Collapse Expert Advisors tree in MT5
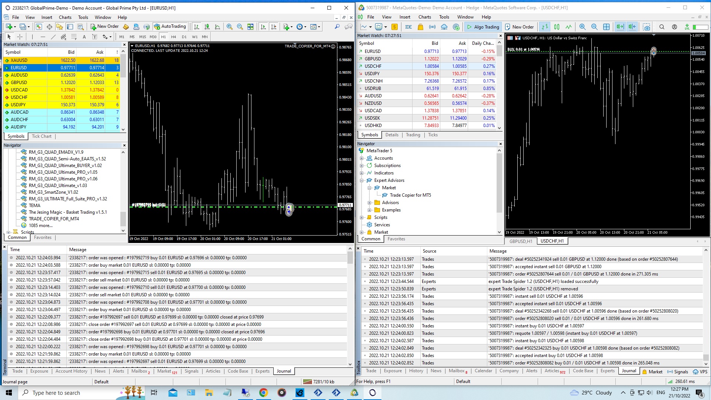This screenshot has height=400, width=711. coord(362,180)
